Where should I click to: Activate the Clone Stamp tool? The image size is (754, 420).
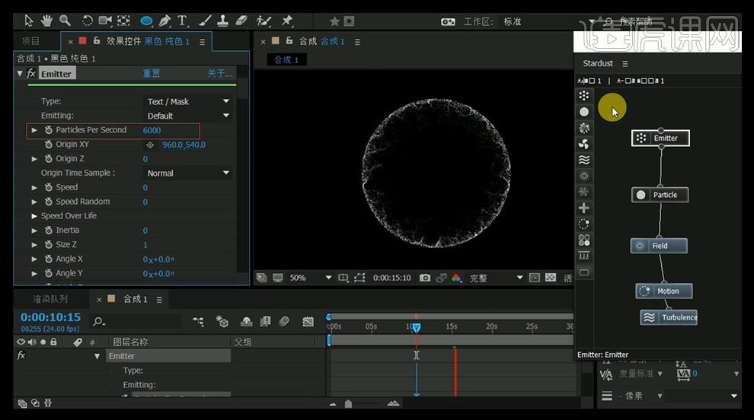[x=223, y=21]
